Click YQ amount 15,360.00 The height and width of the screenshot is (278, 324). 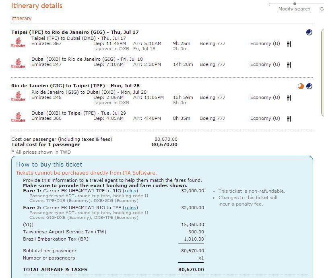(192, 224)
